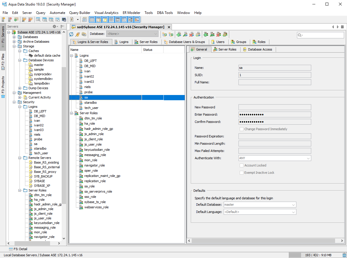Viewport: 347px width, 258px height.
Task: Toggle the bar chart view icon
Action: pyautogui.click(x=137, y=20)
